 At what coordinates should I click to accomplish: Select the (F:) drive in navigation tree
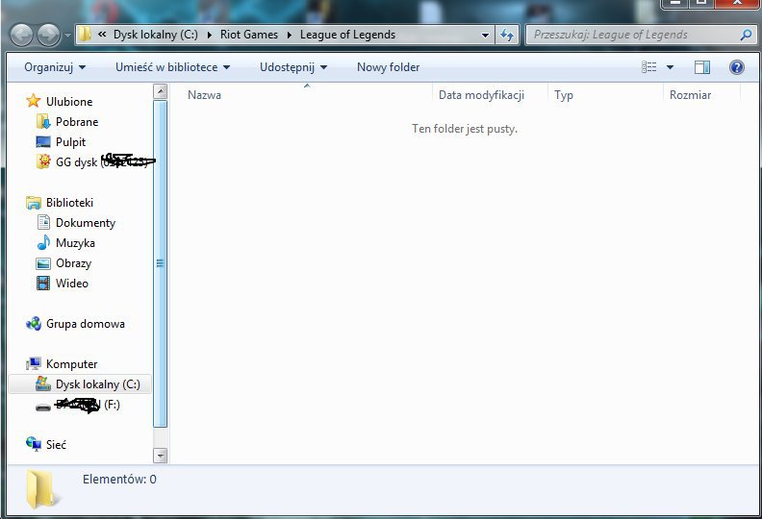click(88, 405)
